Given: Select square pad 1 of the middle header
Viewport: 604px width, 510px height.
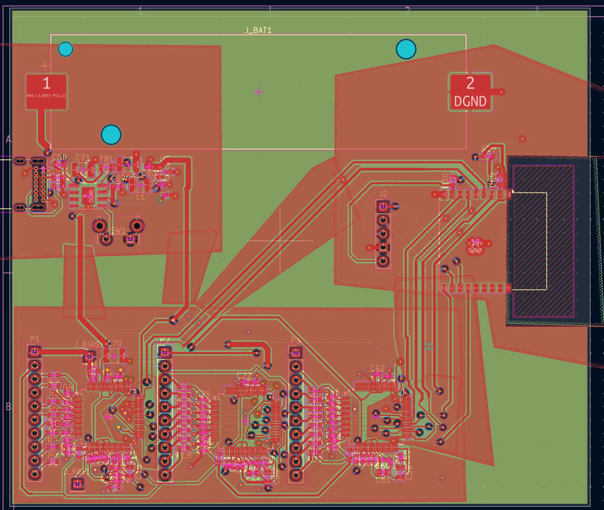Looking at the screenshot, I should (165, 352).
